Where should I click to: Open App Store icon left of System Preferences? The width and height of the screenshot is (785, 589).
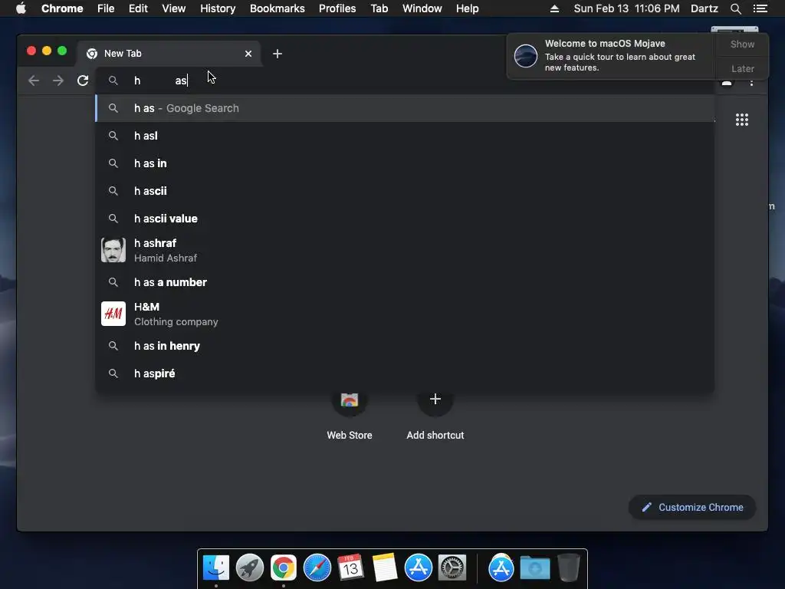[x=418, y=568]
